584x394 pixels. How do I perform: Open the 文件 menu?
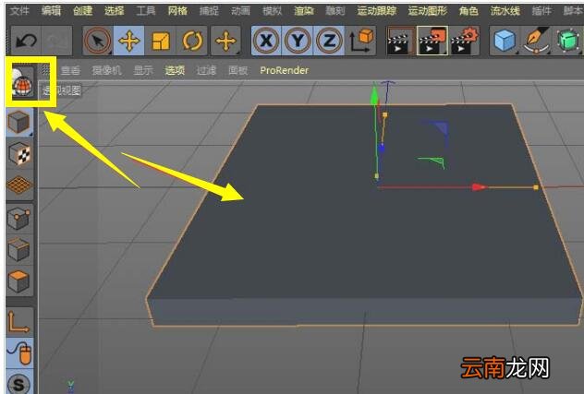click(x=19, y=11)
